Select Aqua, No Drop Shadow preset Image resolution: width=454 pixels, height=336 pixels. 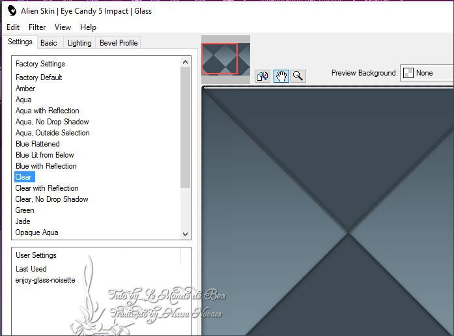coord(52,122)
